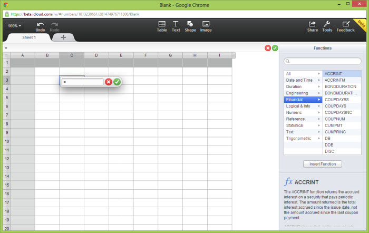369x233 pixels.
Task: Expand the Logical & Info arrow
Action: pos(319,106)
